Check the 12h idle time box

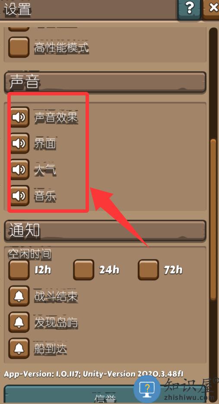click(x=19, y=270)
